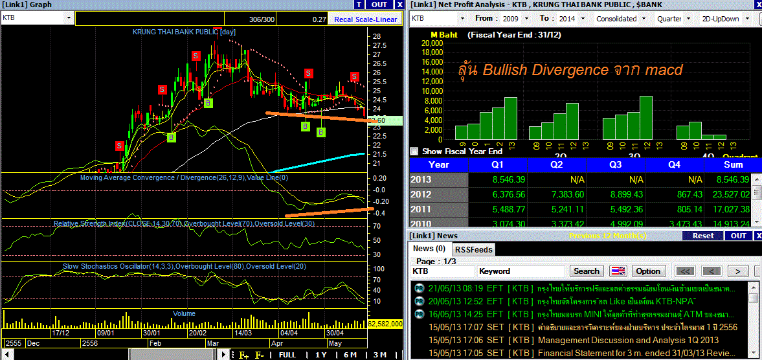Click the Search button in News
Image resolution: width=762 pixels, height=360 pixels.
tap(587, 271)
